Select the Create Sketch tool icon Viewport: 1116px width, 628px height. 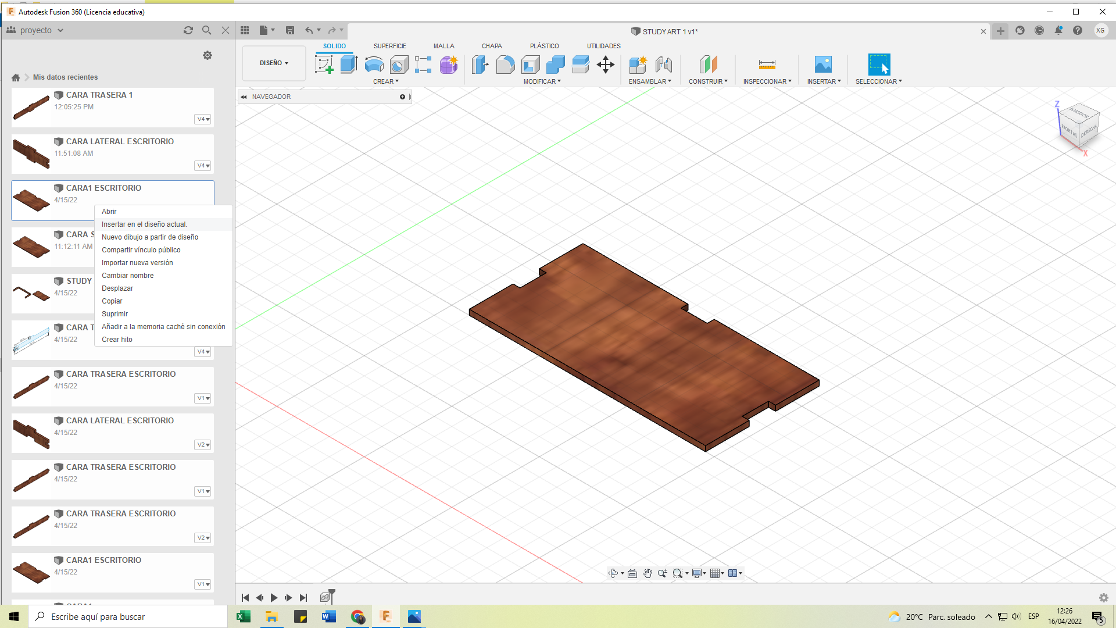[324, 65]
